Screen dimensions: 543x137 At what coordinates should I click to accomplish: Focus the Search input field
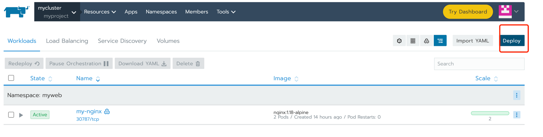tap(479, 64)
